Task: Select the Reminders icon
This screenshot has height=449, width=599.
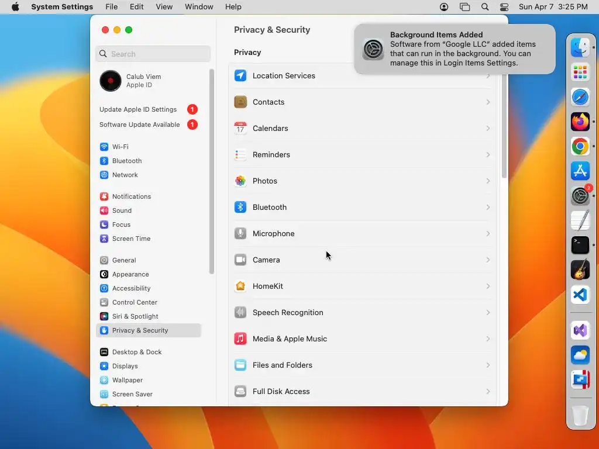Action: coord(240,154)
